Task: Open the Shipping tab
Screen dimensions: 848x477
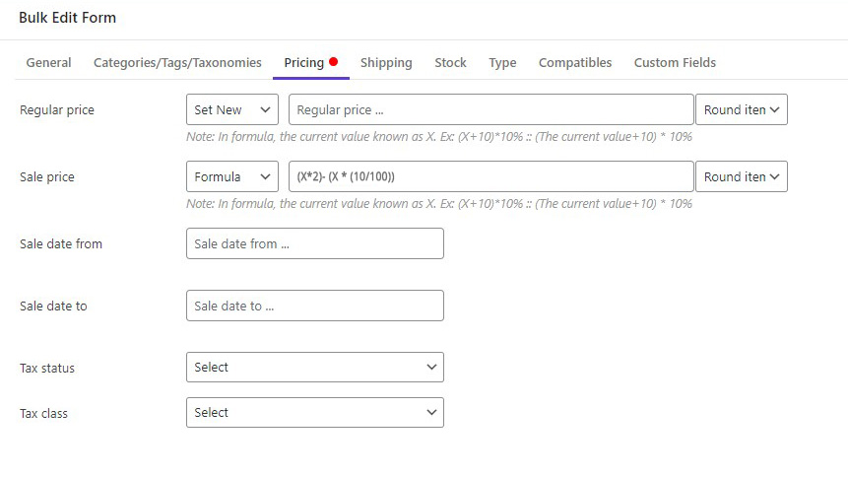Action: [386, 63]
